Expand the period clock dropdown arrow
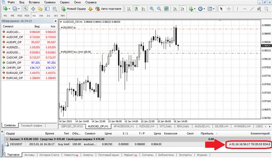Viewport: 272px width, 158px height. click(204, 9)
